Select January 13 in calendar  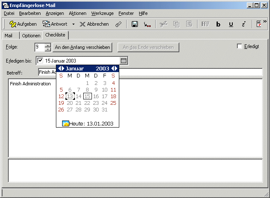click(x=70, y=96)
